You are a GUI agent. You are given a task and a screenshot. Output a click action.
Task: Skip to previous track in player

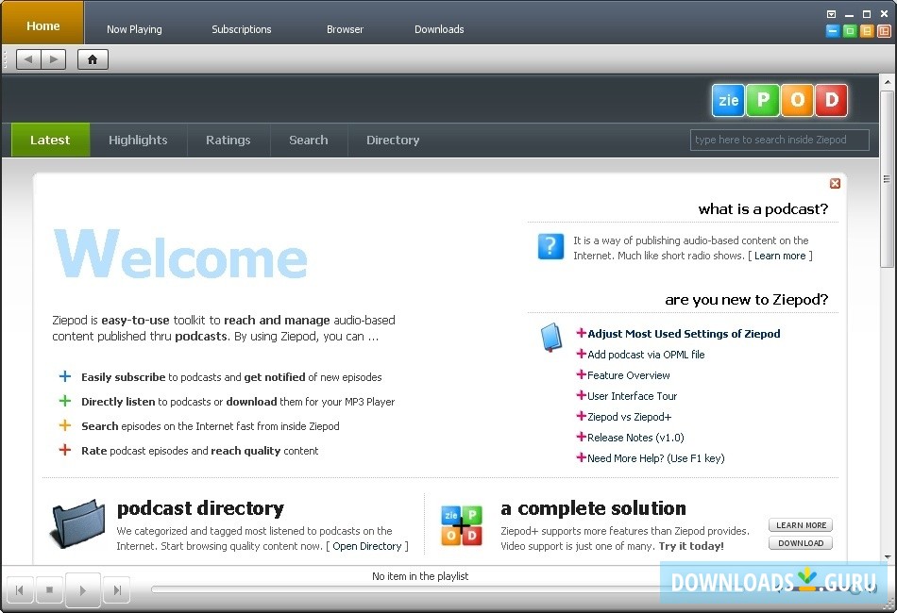20,590
